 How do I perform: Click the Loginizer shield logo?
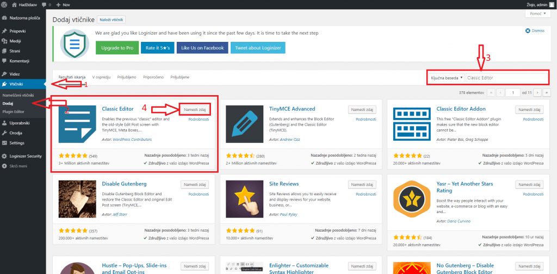(x=74, y=43)
